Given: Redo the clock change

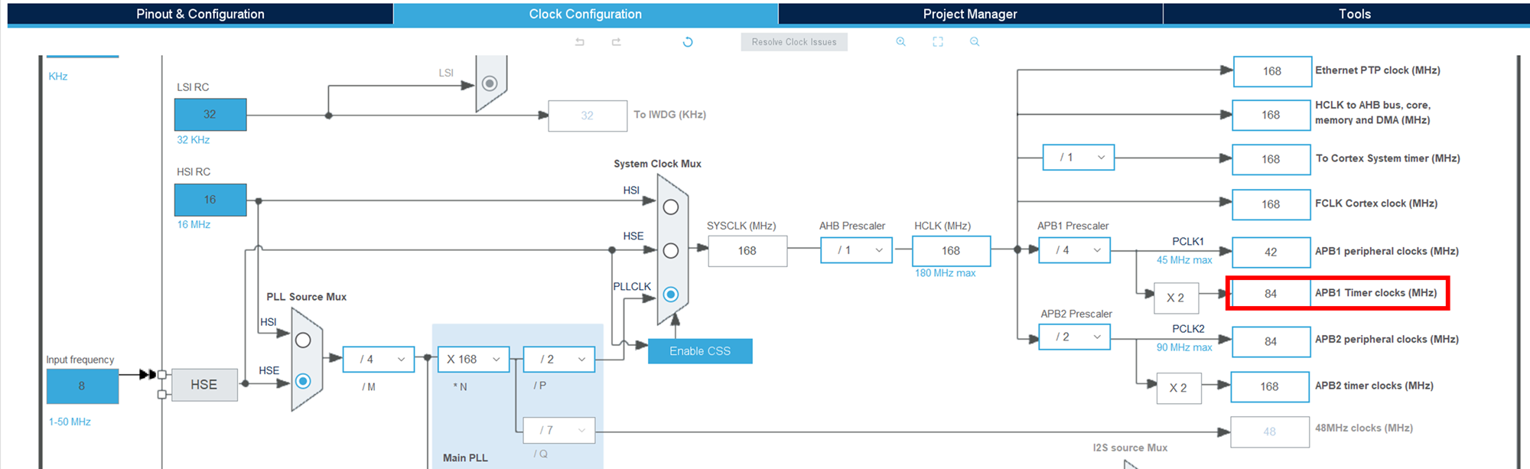Looking at the screenshot, I should coord(617,42).
